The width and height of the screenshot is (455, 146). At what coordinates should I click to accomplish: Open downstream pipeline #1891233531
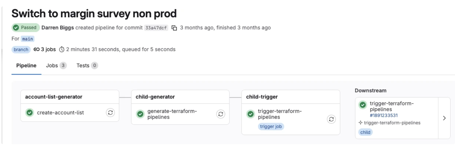coord(384,115)
